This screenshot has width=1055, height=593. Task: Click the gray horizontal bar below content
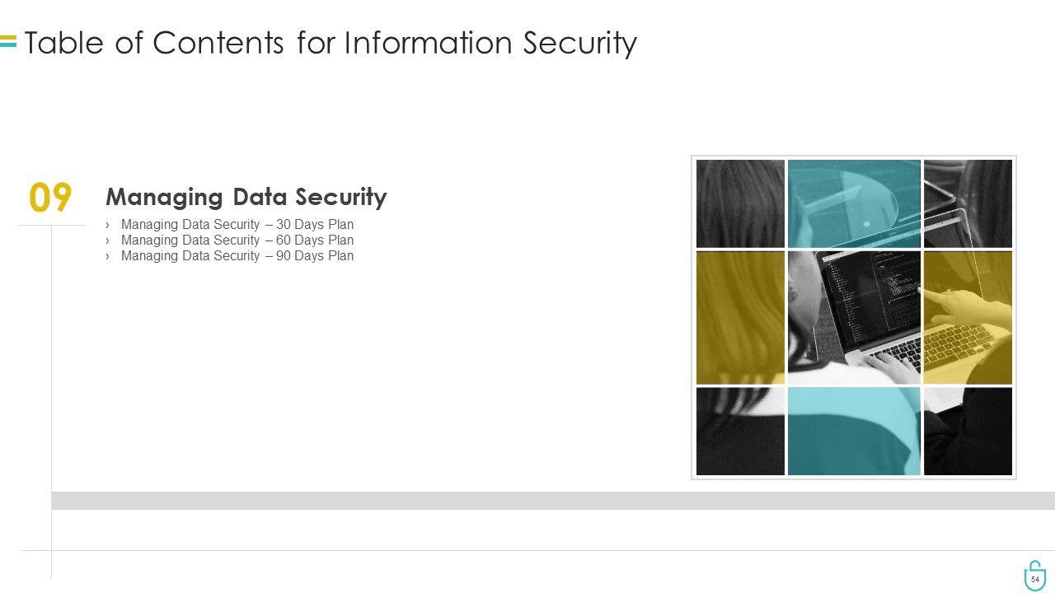552,501
